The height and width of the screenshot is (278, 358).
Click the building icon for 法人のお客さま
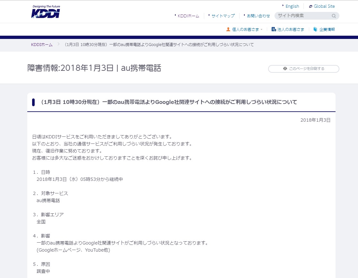pyautogui.click(x=274, y=29)
